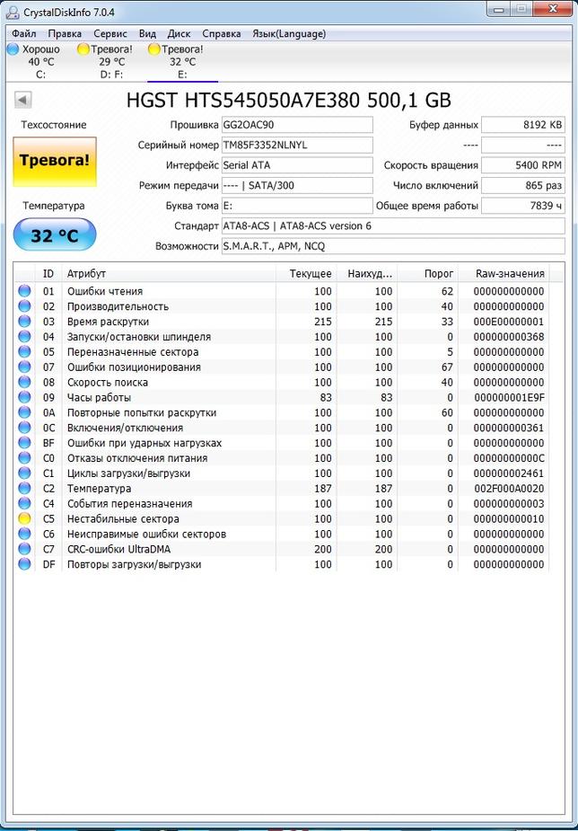The image size is (578, 831).
Task: Click the Температура label above the 32 °C indicator
Action: click(54, 206)
